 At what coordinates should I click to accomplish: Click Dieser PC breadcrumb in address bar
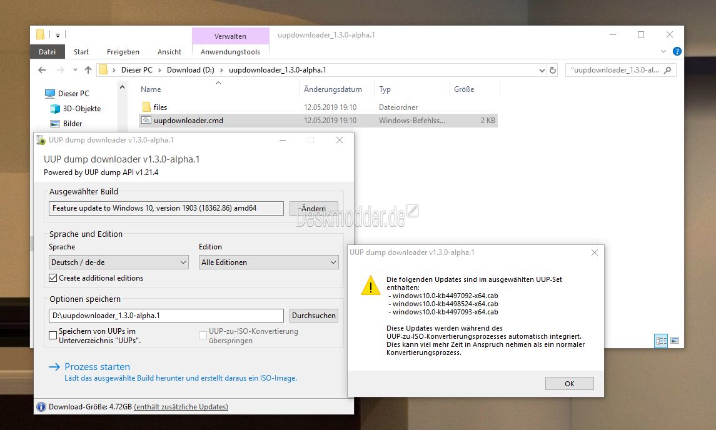point(136,70)
